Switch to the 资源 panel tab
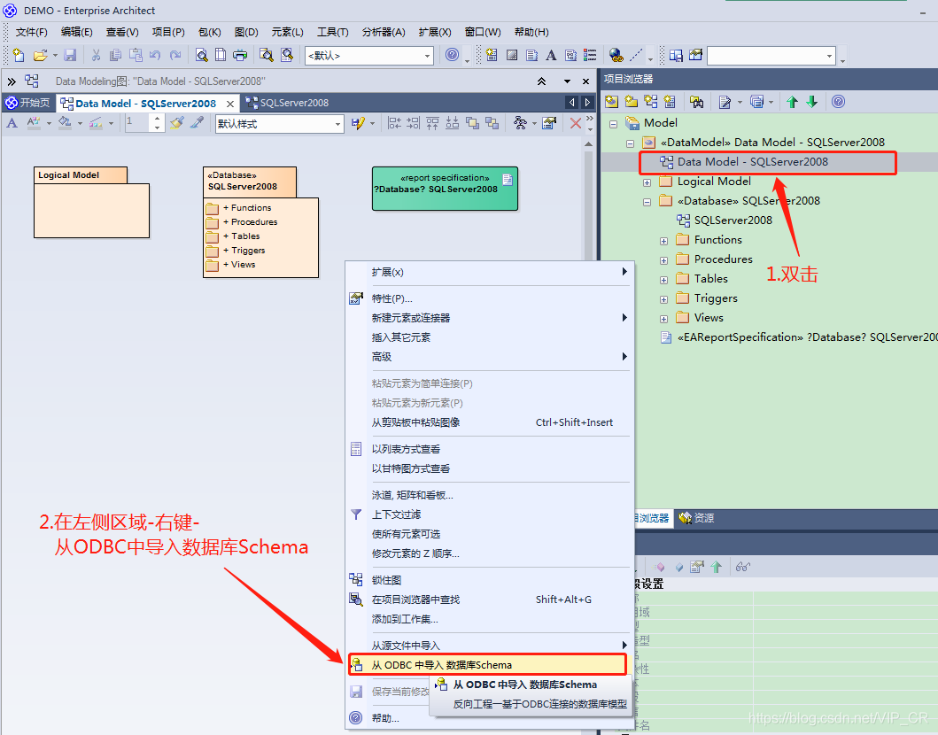Screen dimensions: 938x735 click(696, 518)
